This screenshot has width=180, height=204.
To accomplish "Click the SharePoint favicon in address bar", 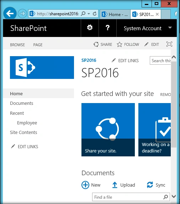I will (x=32, y=14).
